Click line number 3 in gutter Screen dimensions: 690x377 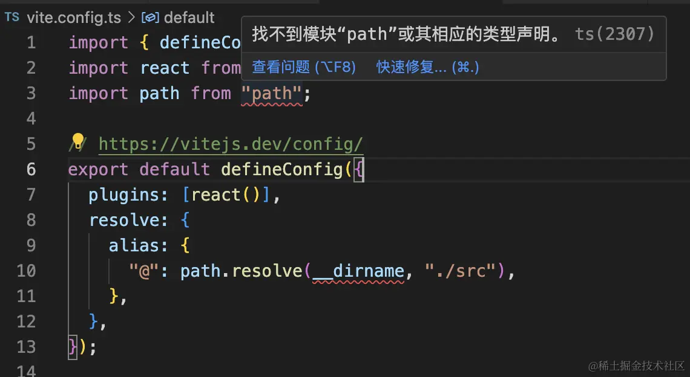[x=31, y=93]
